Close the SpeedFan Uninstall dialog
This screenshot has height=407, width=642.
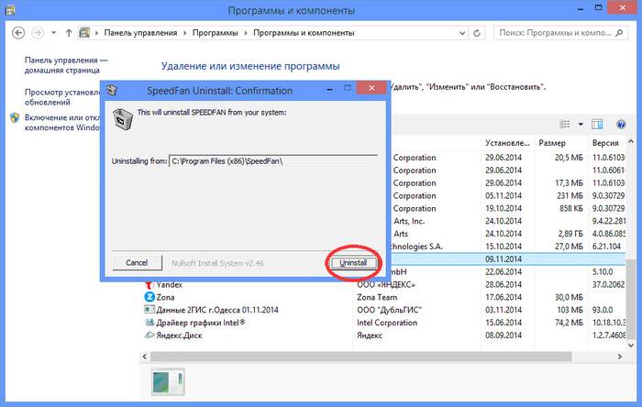pyautogui.click(x=371, y=88)
